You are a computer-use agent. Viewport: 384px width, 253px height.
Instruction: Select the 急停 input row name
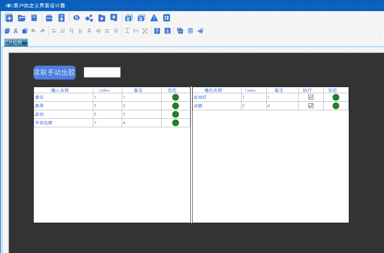pyautogui.click(x=39, y=106)
